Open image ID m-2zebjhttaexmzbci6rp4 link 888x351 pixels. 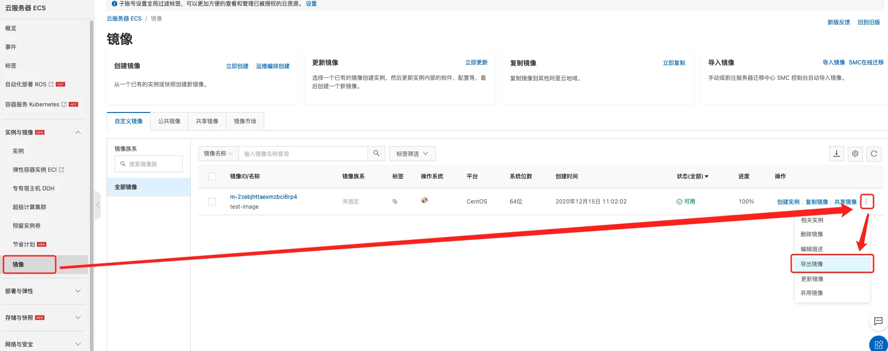pos(263,197)
